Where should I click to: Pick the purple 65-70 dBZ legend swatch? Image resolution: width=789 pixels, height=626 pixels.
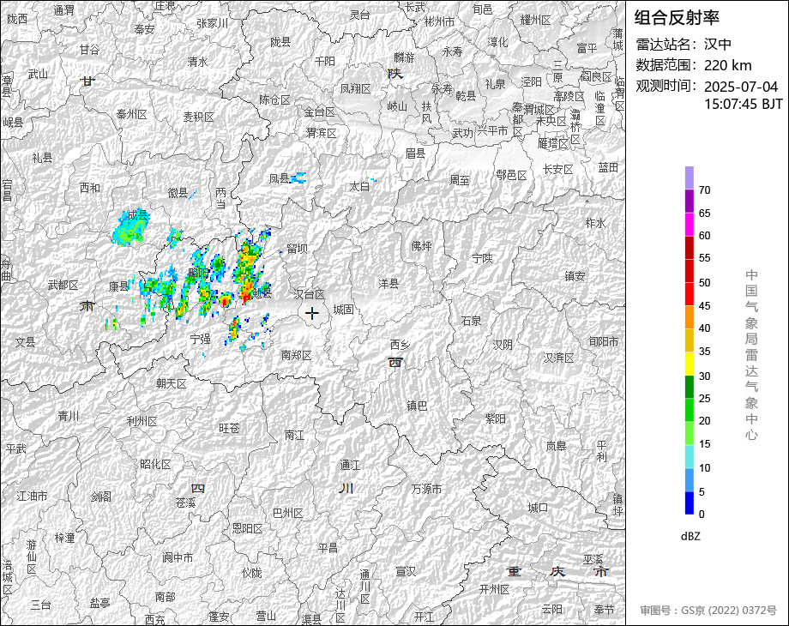click(x=690, y=201)
